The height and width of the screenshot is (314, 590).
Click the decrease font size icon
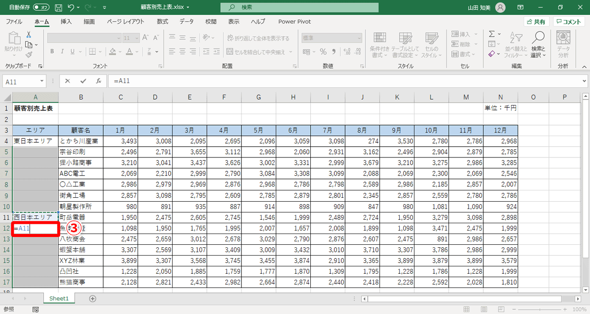pyautogui.click(x=157, y=38)
